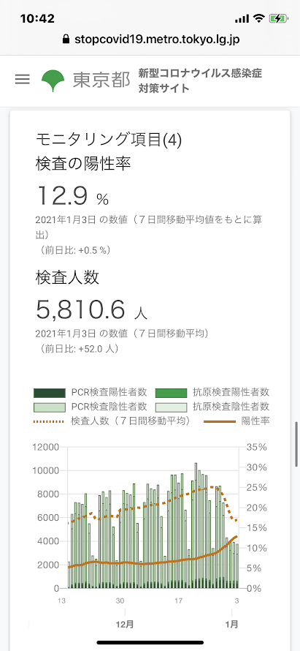Toggle the 陽性率 line legend
Screen dimensions: 300x651
tap(237, 421)
